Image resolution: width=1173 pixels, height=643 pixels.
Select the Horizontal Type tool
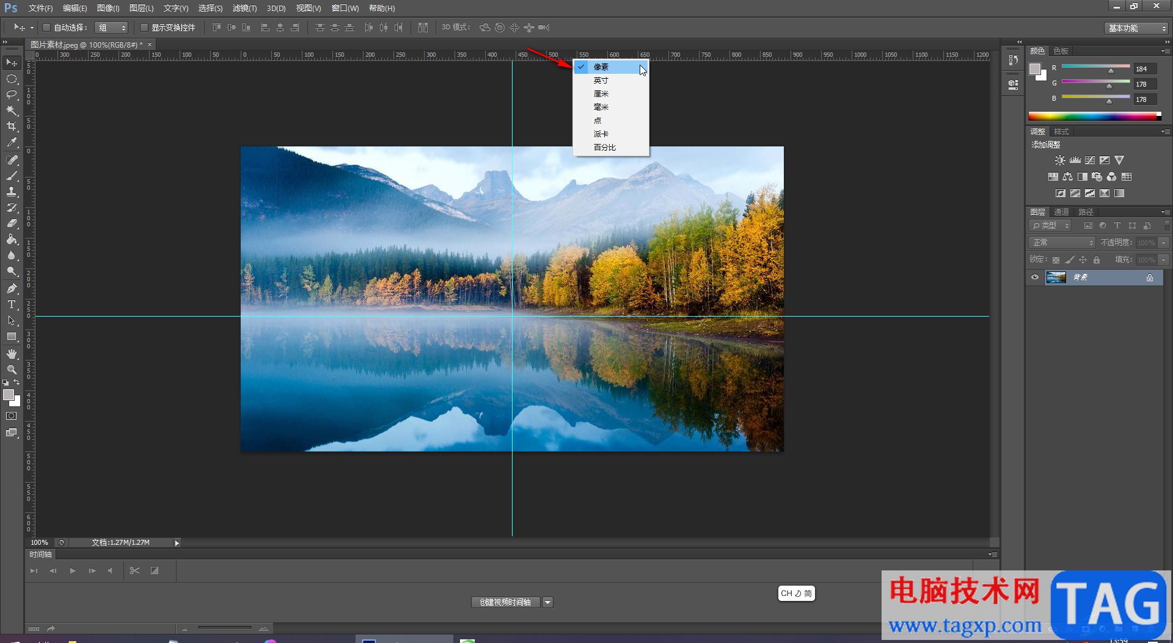[12, 304]
